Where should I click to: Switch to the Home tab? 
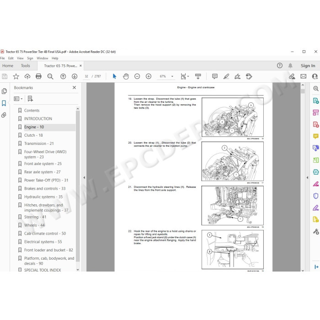tap(8, 66)
